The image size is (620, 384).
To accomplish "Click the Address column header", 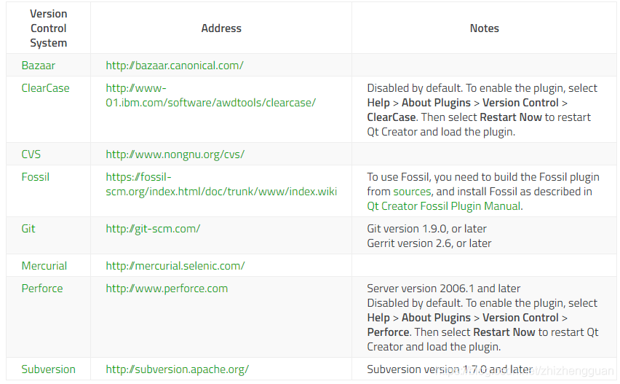I will (x=221, y=28).
